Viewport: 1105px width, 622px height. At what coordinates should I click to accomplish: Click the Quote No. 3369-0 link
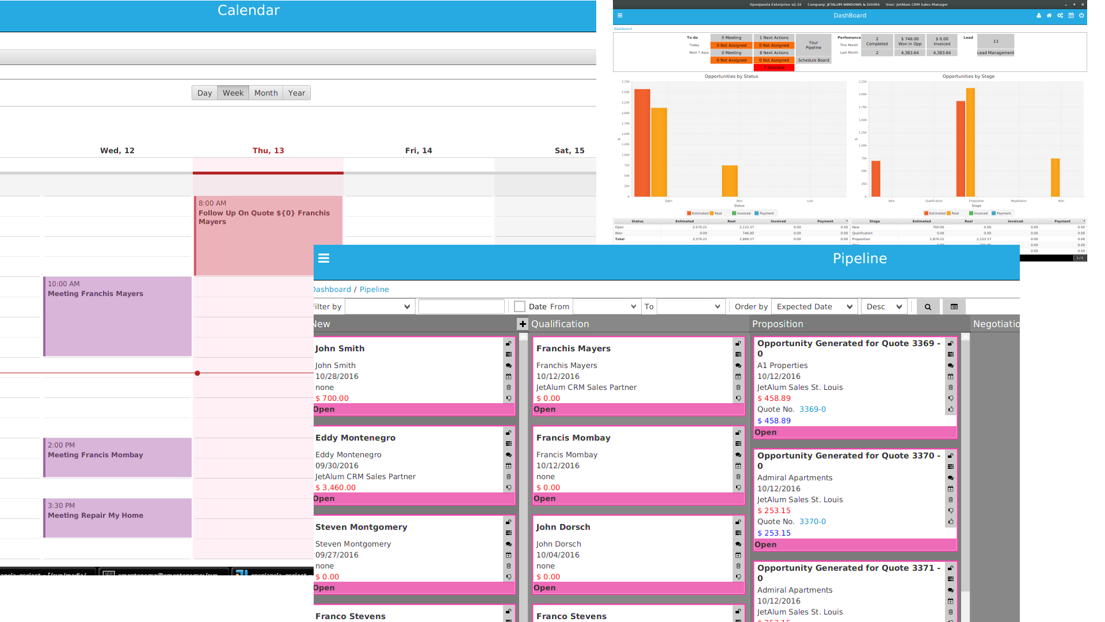point(812,409)
